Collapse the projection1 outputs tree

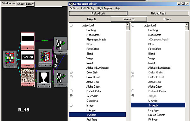71,25
